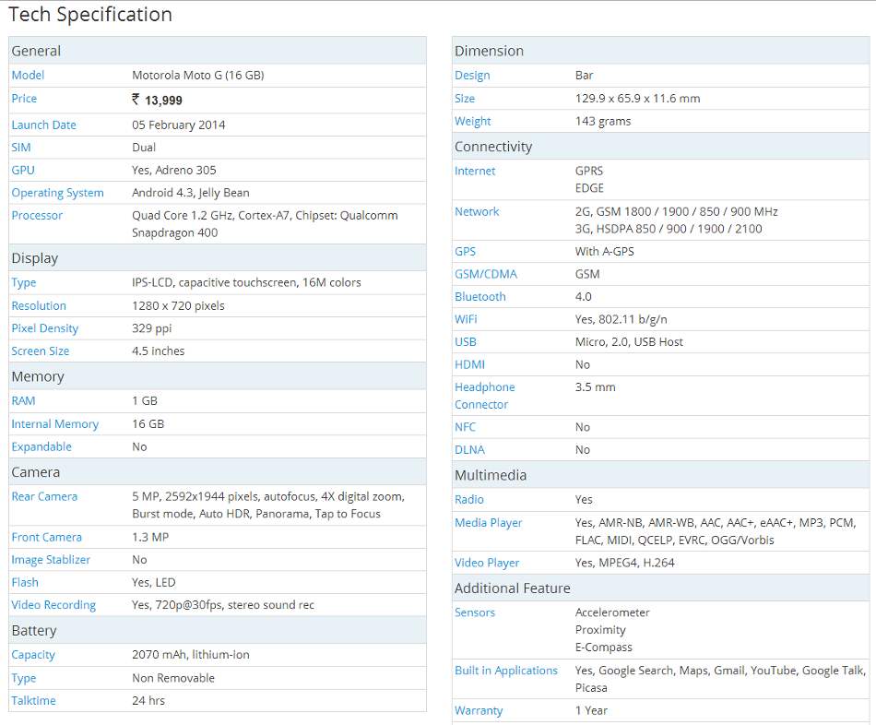Click Display Type link
876x725 pixels.
coord(23,283)
